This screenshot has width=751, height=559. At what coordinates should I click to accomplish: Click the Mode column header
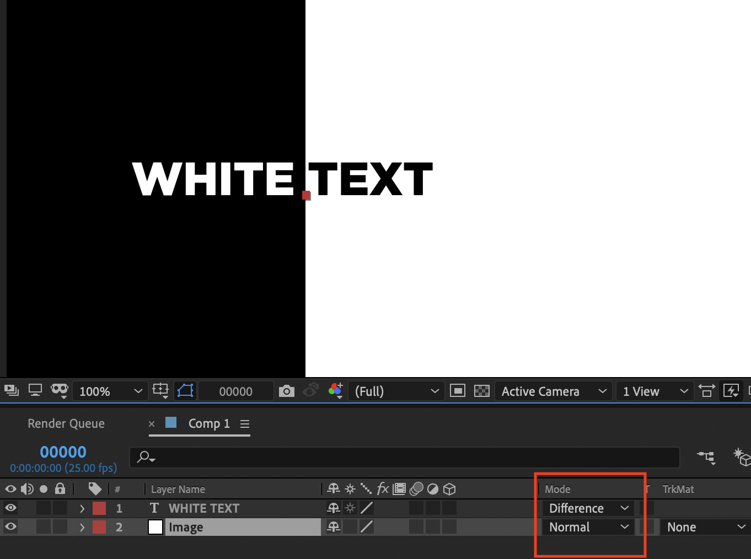click(x=557, y=489)
